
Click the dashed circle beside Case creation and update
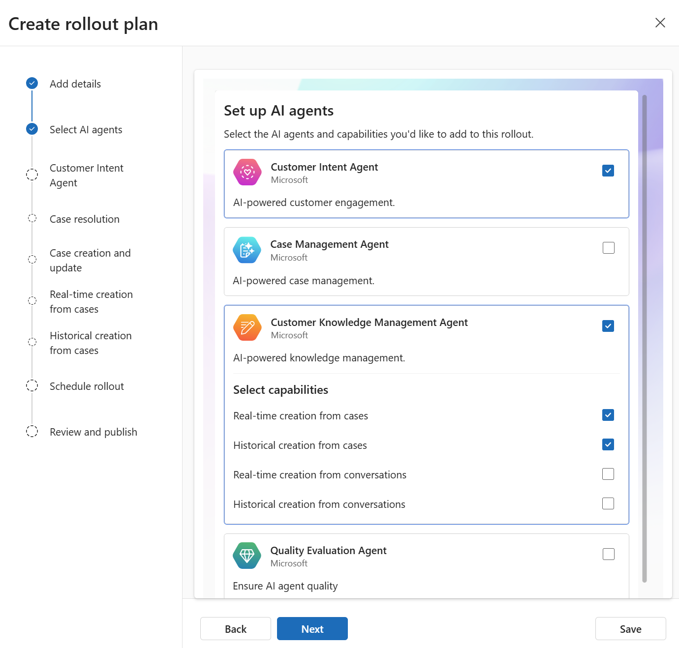coord(32,260)
